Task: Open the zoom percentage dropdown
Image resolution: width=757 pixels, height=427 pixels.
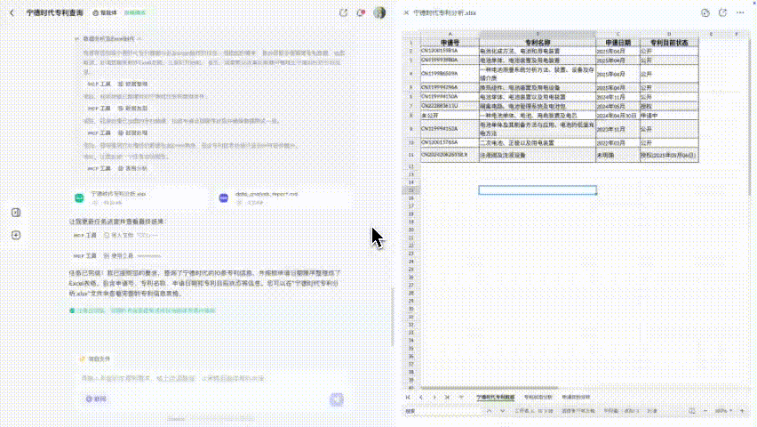Action: point(723,411)
